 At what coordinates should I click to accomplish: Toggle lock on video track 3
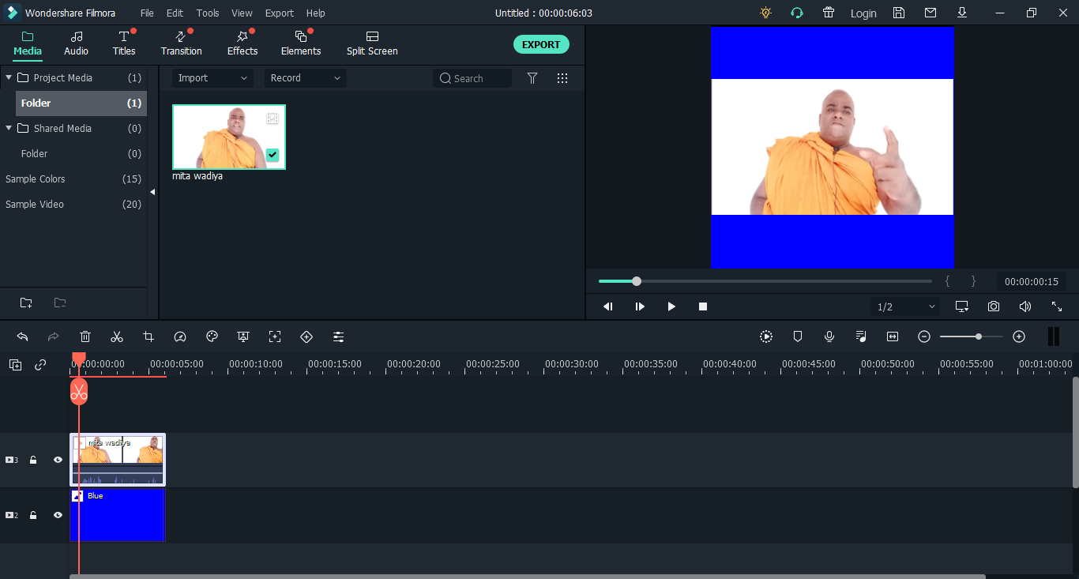tap(33, 460)
